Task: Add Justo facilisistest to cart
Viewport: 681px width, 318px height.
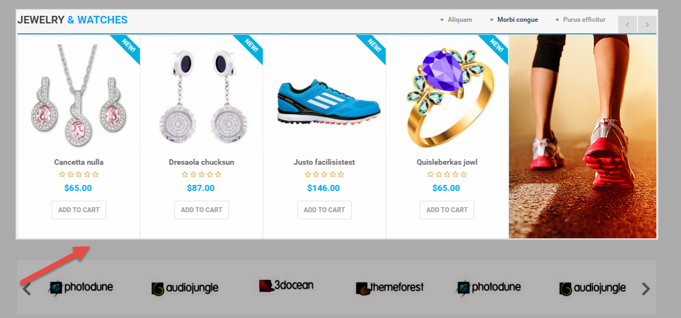Action: [324, 210]
